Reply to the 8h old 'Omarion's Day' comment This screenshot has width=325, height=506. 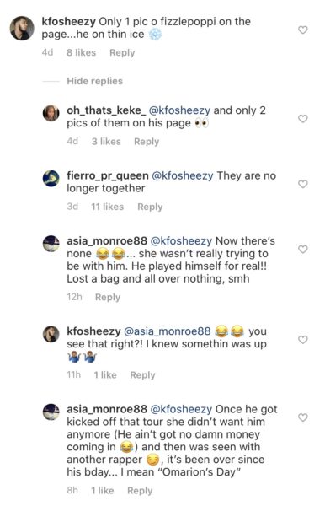tap(140, 491)
